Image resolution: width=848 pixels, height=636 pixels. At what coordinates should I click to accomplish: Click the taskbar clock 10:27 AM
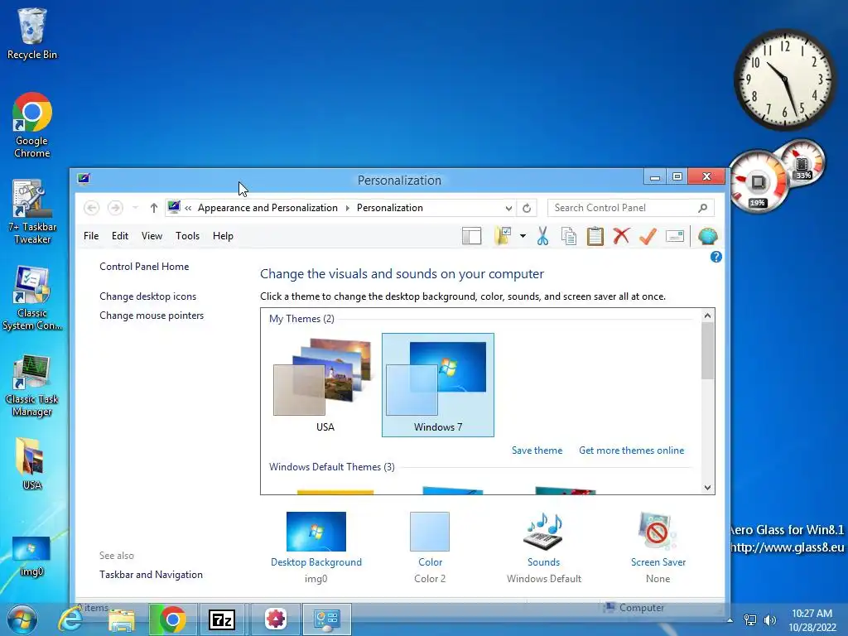(x=812, y=614)
